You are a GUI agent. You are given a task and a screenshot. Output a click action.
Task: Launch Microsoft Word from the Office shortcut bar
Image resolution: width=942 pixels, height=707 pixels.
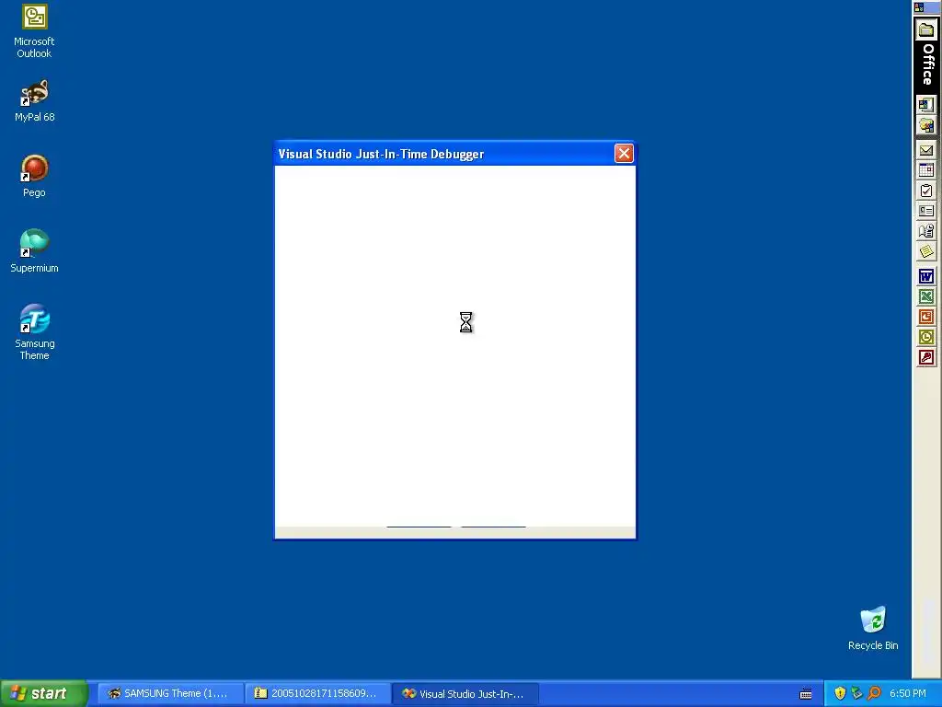pyautogui.click(x=926, y=276)
